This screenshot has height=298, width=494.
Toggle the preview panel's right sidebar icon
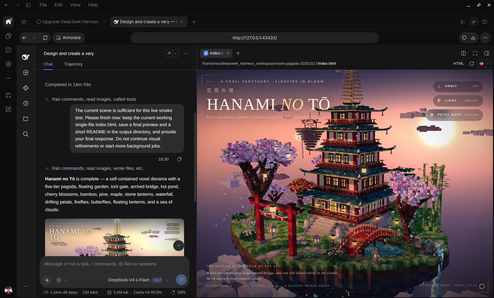point(487,53)
